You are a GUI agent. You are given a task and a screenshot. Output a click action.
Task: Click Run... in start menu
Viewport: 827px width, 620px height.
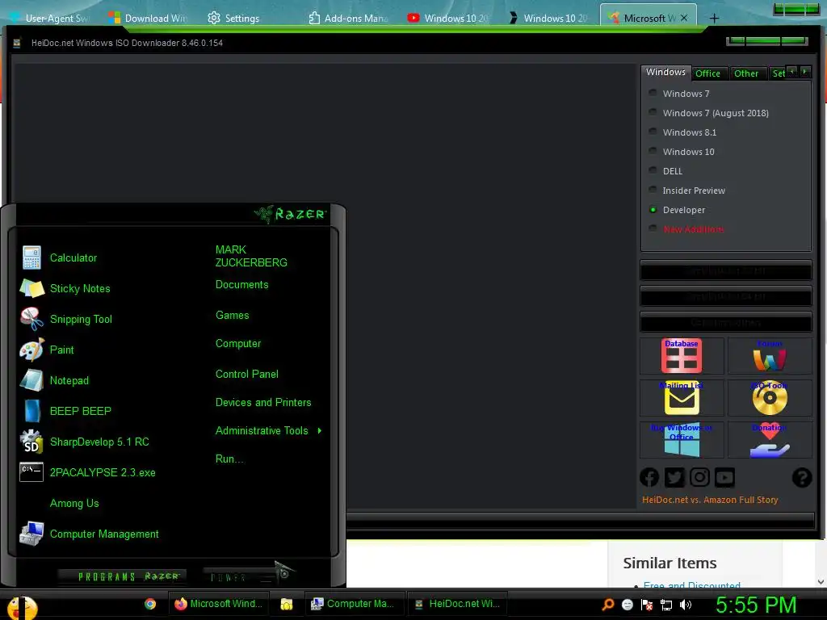[229, 459]
